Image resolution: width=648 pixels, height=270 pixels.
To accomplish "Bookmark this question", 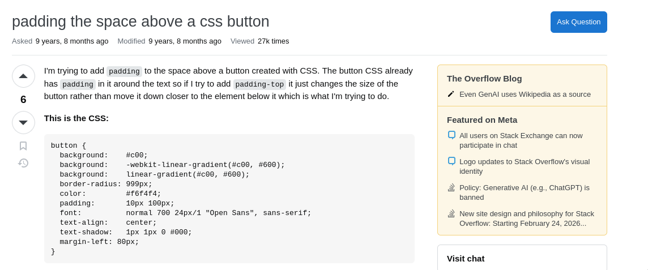I will pos(23,146).
